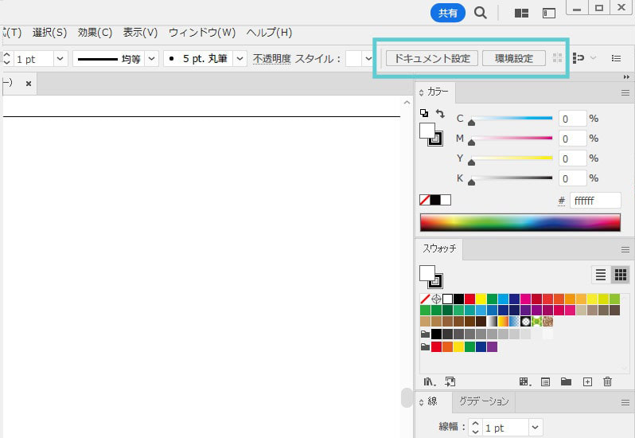Screen dimensions: 635x438
Task: Select the None color box in Color panel
Action: tap(425, 200)
